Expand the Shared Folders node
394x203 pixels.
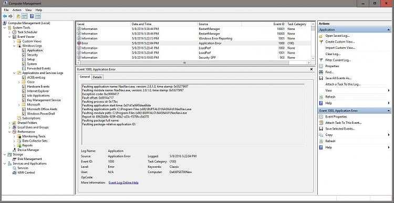pyautogui.click(x=9, y=123)
